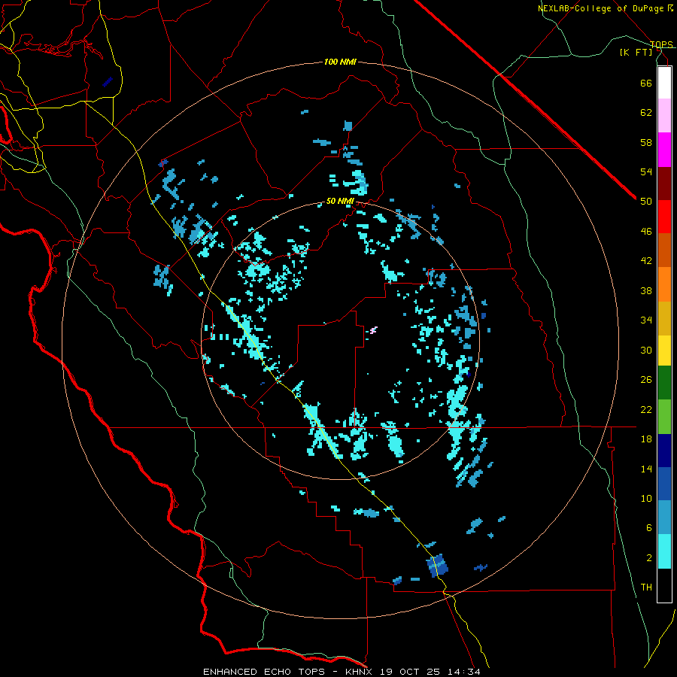Click the '100 NMI' range ring label

(340, 62)
